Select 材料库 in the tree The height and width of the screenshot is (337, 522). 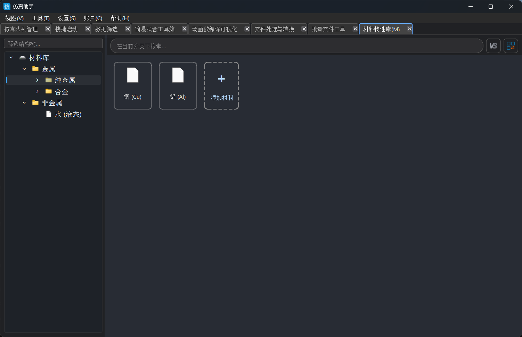click(x=39, y=58)
